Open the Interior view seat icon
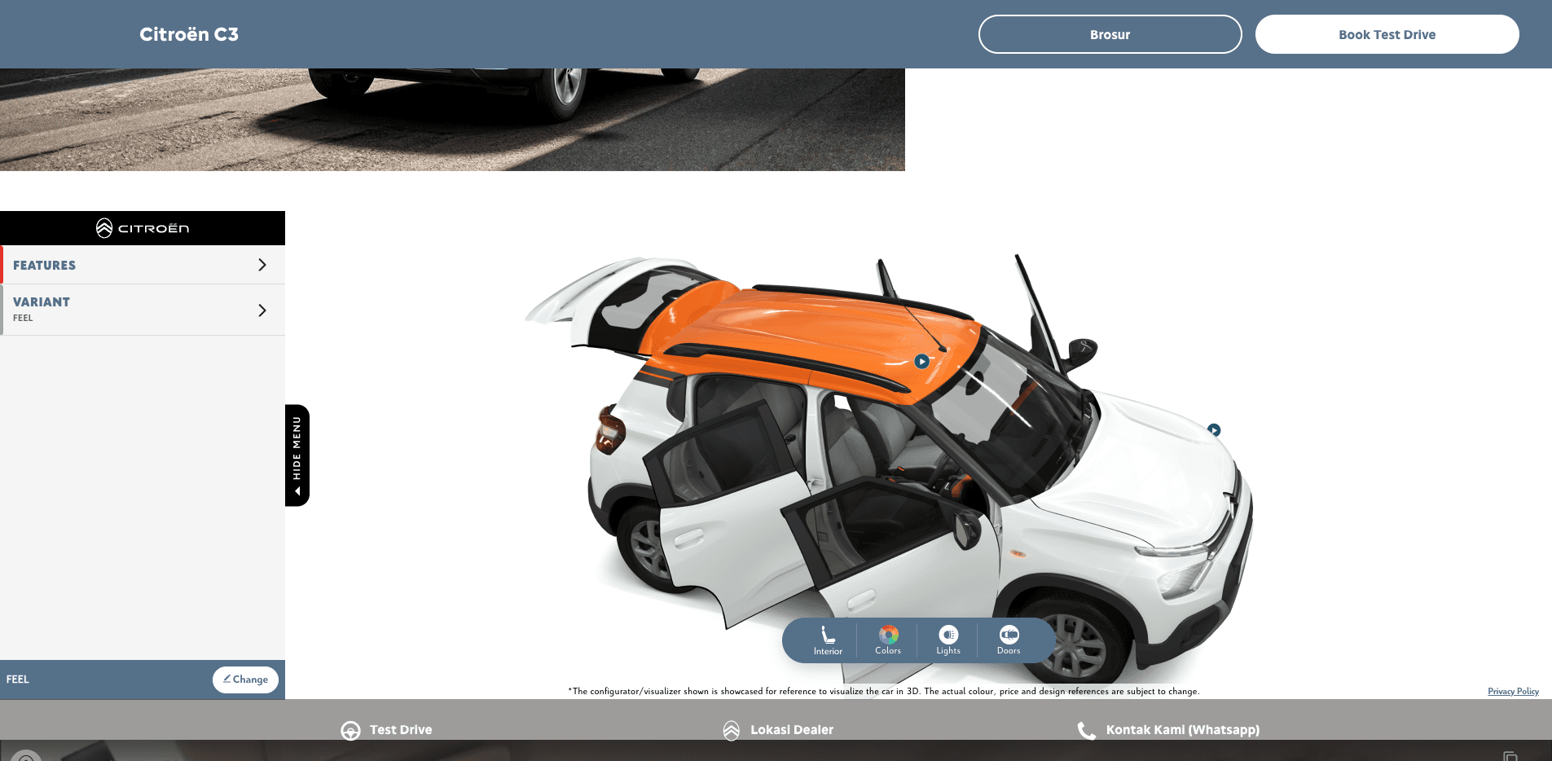Screen dimensions: 1552x761 [x=828, y=636]
